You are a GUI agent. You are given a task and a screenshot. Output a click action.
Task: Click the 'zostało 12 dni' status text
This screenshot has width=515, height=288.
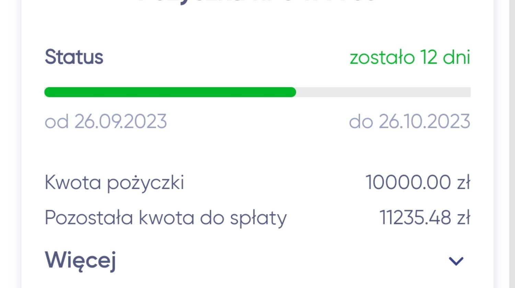(x=410, y=57)
